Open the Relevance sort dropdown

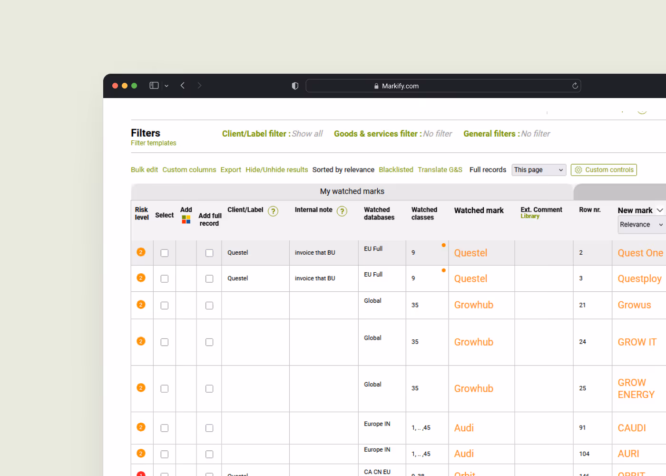642,225
